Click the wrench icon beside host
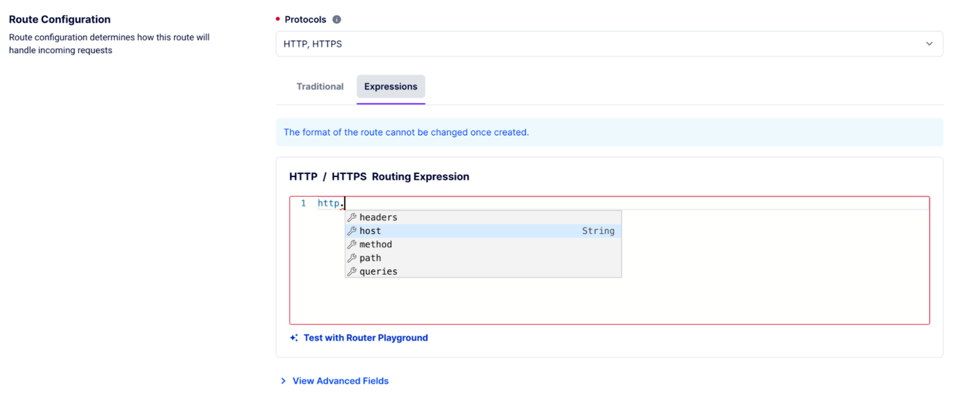The image size is (954, 406). click(352, 231)
